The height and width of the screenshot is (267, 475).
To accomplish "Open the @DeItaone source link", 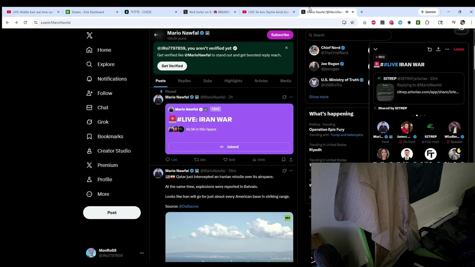I will tap(189, 206).
